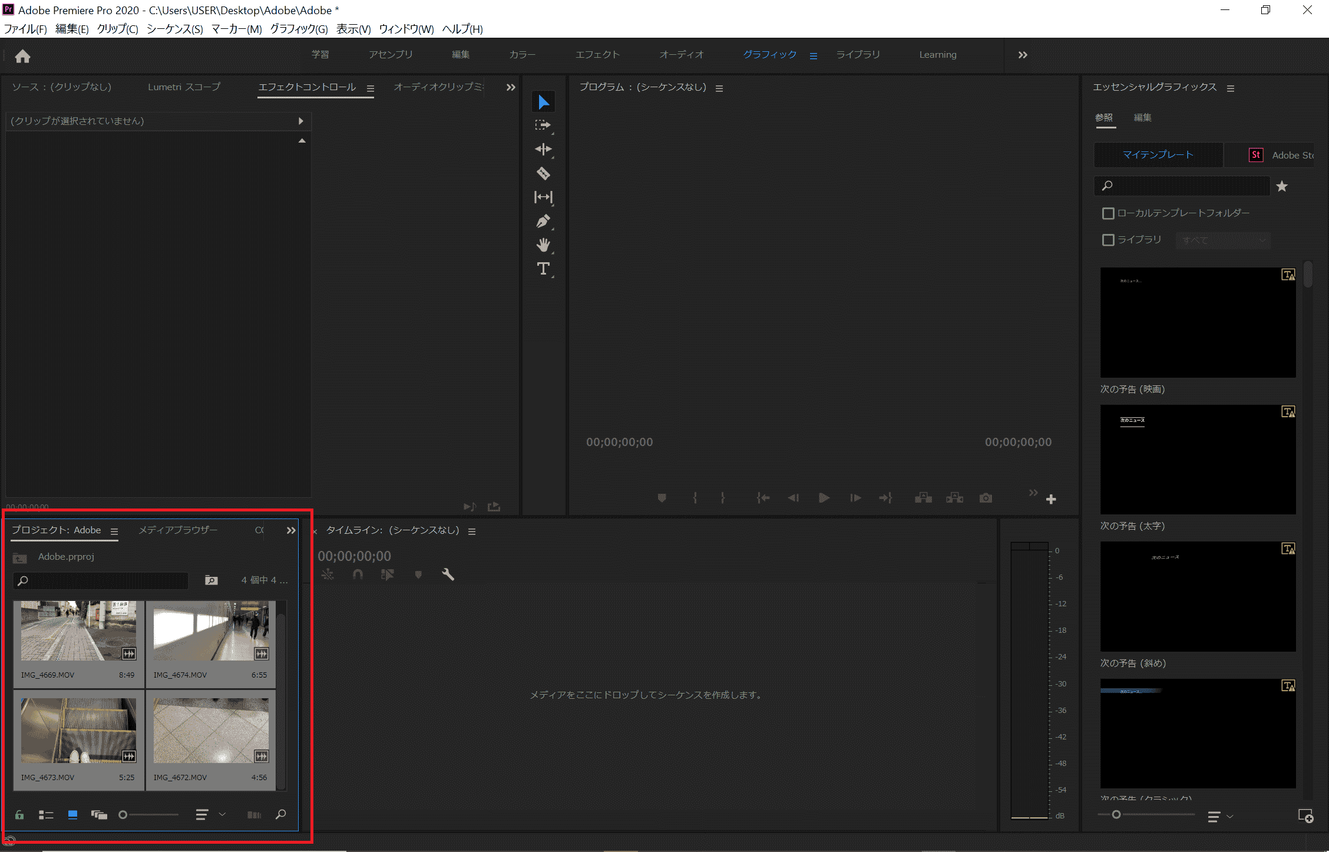Click マイテンプレート button
This screenshot has width=1329, height=852.
(1158, 155)
